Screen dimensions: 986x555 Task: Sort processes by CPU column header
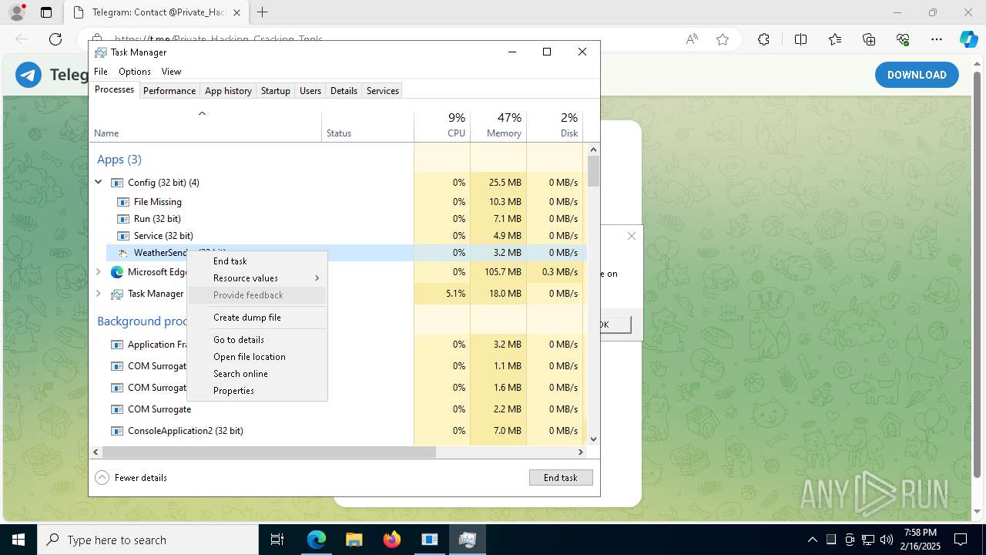pos(442,126)
